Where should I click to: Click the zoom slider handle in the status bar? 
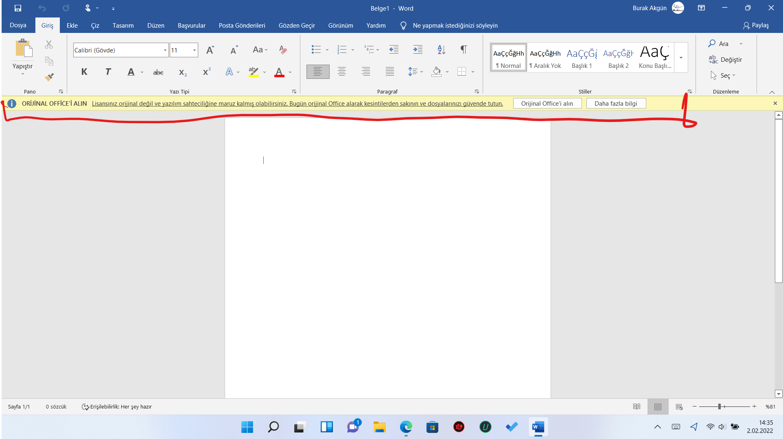pyautogui.click(x=720, y=406)
